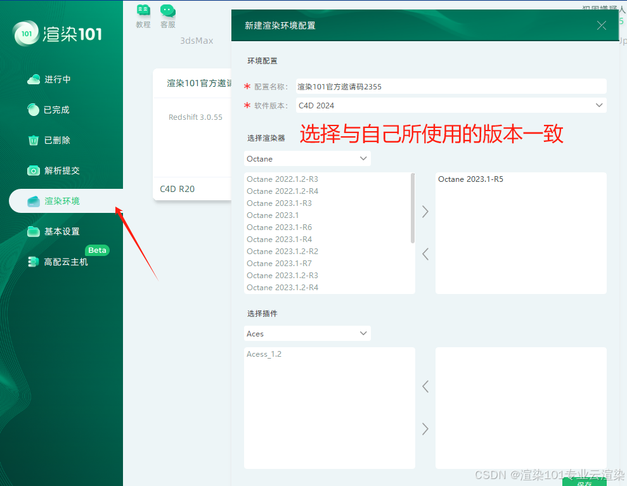Click the 配置名称 input field

tap(451, 86)
